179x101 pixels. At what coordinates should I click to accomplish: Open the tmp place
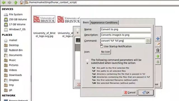(x=11, y=85)
